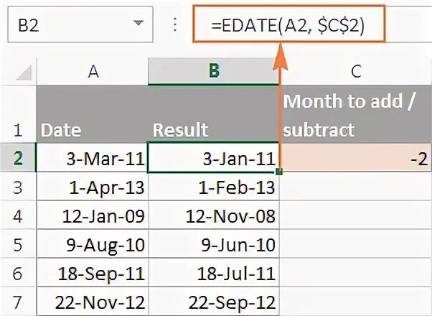Click cell B4 showing 12-Nov-08
Image resolution: width=432 pixels, height=316 pixels.
[x=214, y=217]
